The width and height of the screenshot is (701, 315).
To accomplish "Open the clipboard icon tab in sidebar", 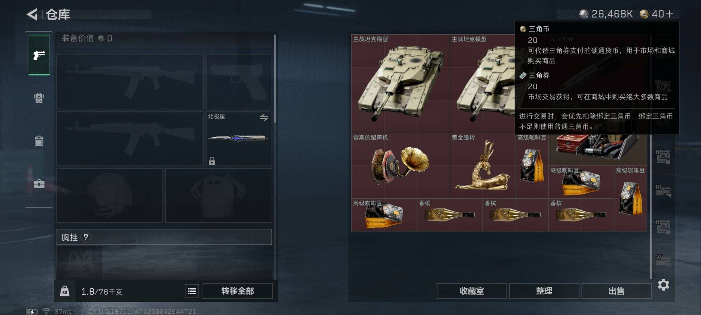I will click(39, 141).
